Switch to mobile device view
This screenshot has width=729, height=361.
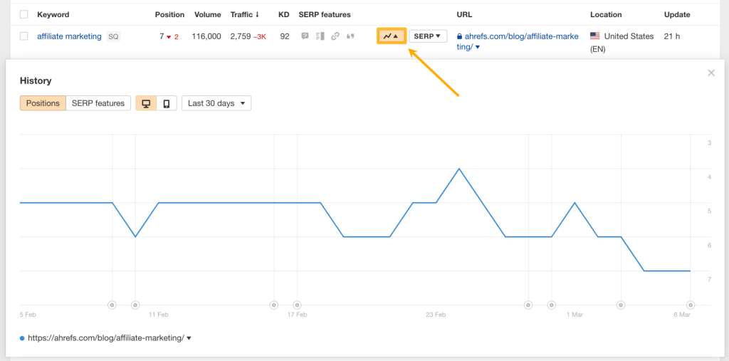click(167, 103)
